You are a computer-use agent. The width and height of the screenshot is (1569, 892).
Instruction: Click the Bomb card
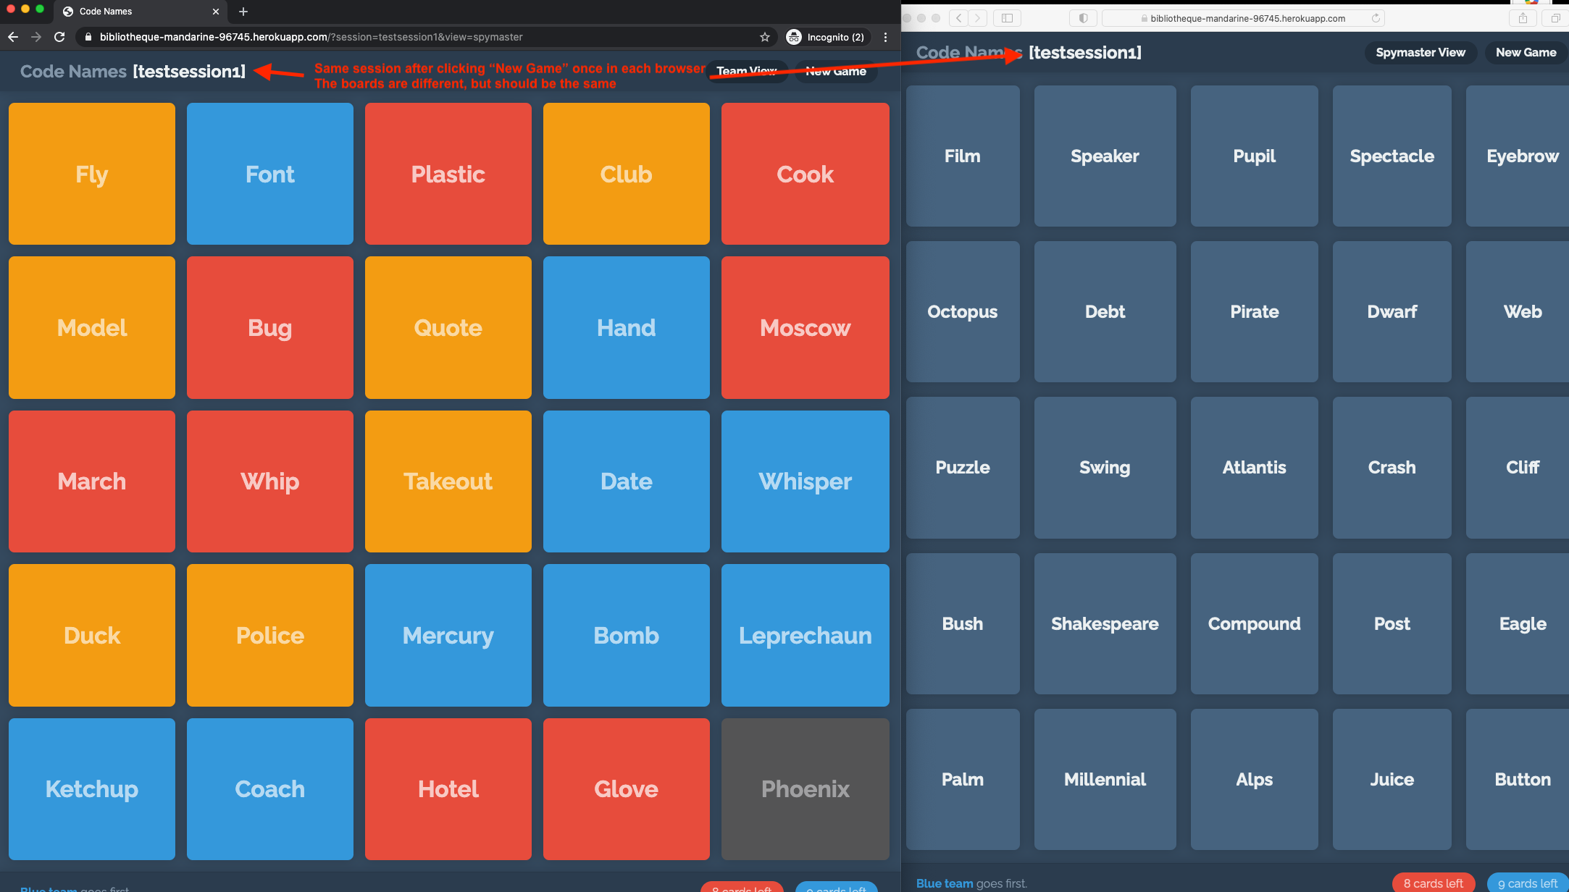click(x=627, y=635)
